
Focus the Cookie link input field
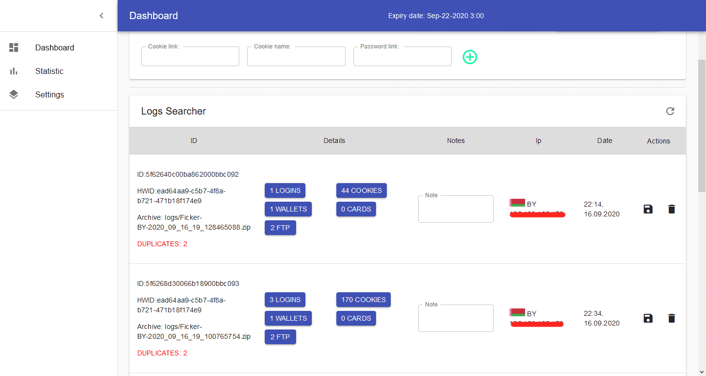(190, 57)
